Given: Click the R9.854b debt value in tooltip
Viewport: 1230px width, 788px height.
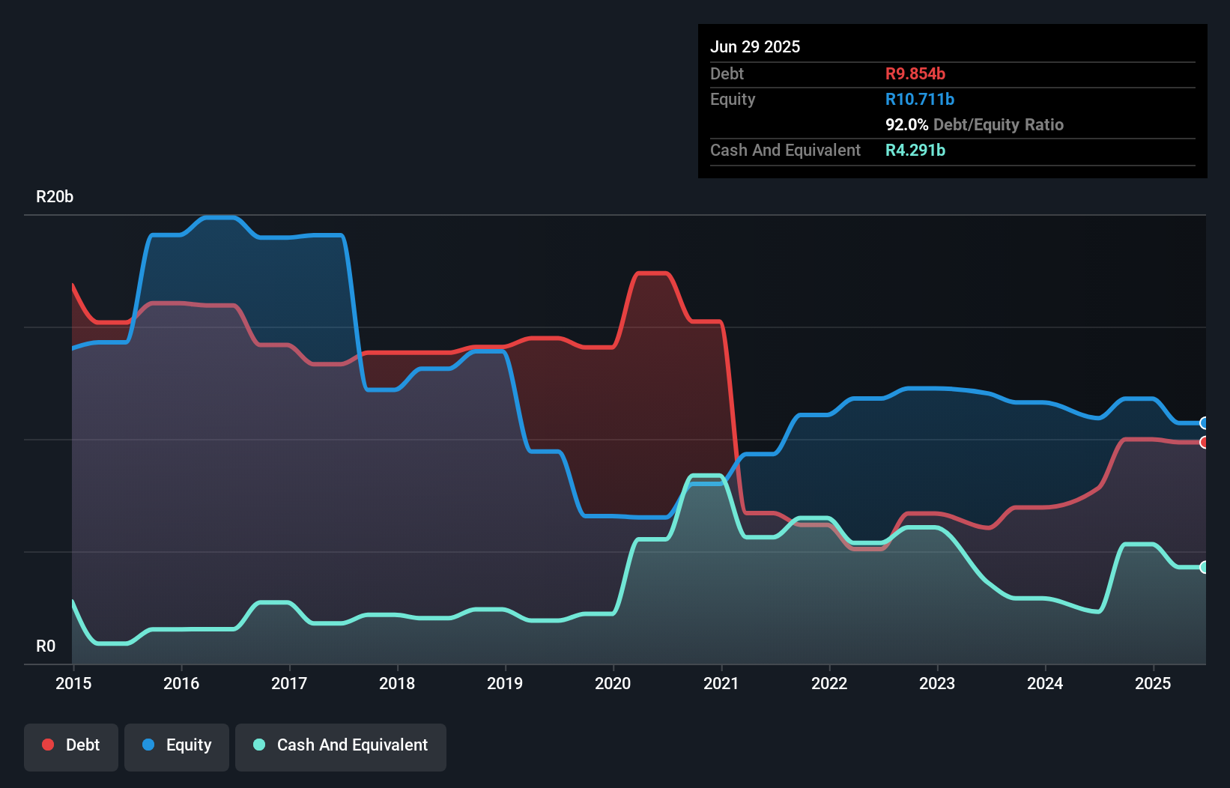Looking at the screenshot, I should point(915,73).
